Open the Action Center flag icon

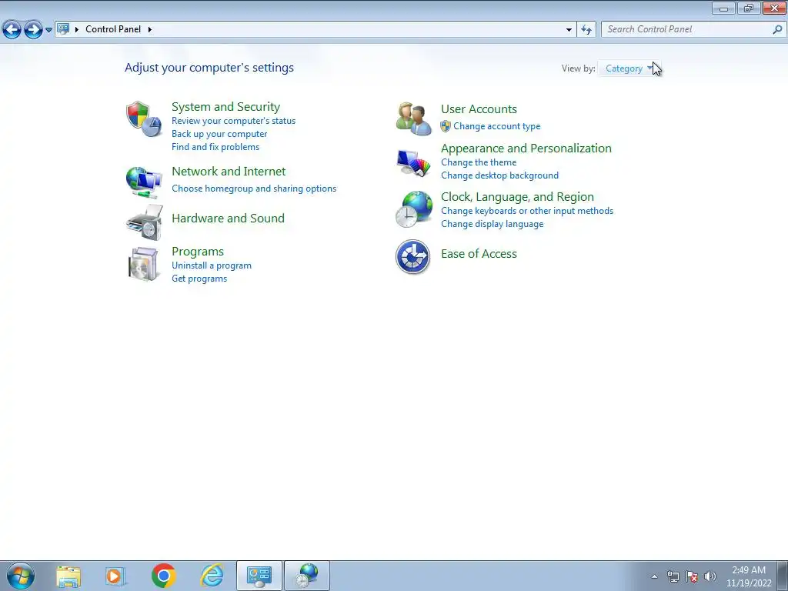click(692, 576)
